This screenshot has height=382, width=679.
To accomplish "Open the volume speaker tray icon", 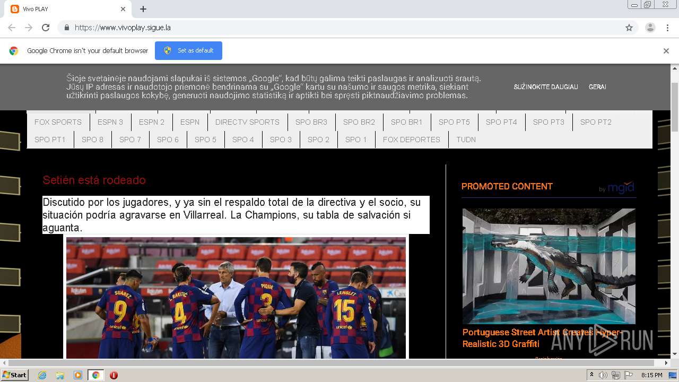I will coord(603,375).
